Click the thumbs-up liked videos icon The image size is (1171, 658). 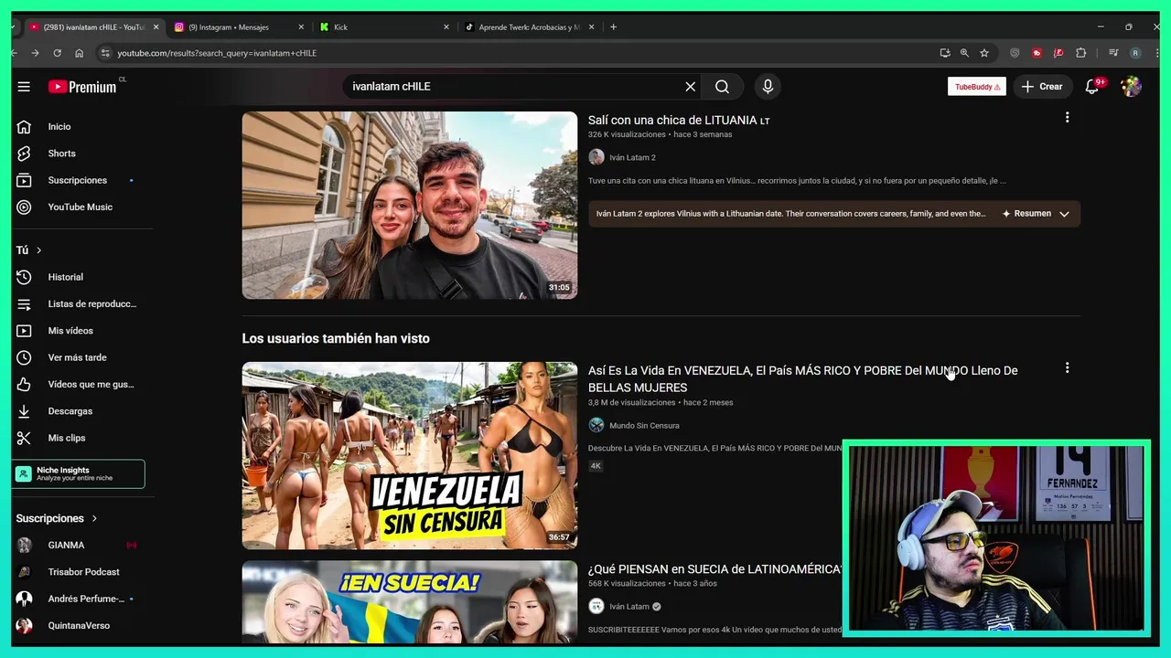coord(24,385)
